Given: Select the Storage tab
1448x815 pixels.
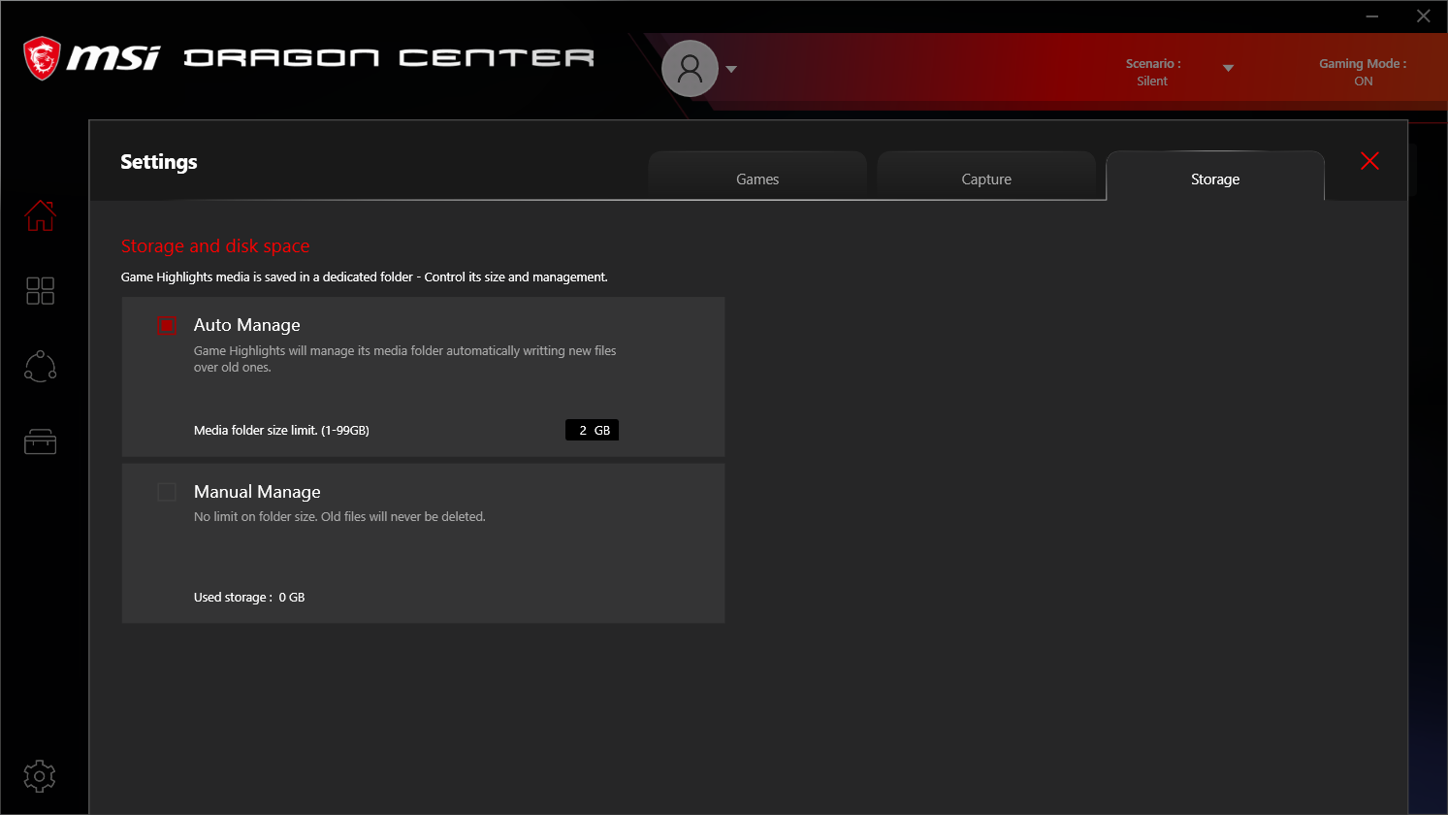Looking at the screenshot, I should pos(1215,177).
